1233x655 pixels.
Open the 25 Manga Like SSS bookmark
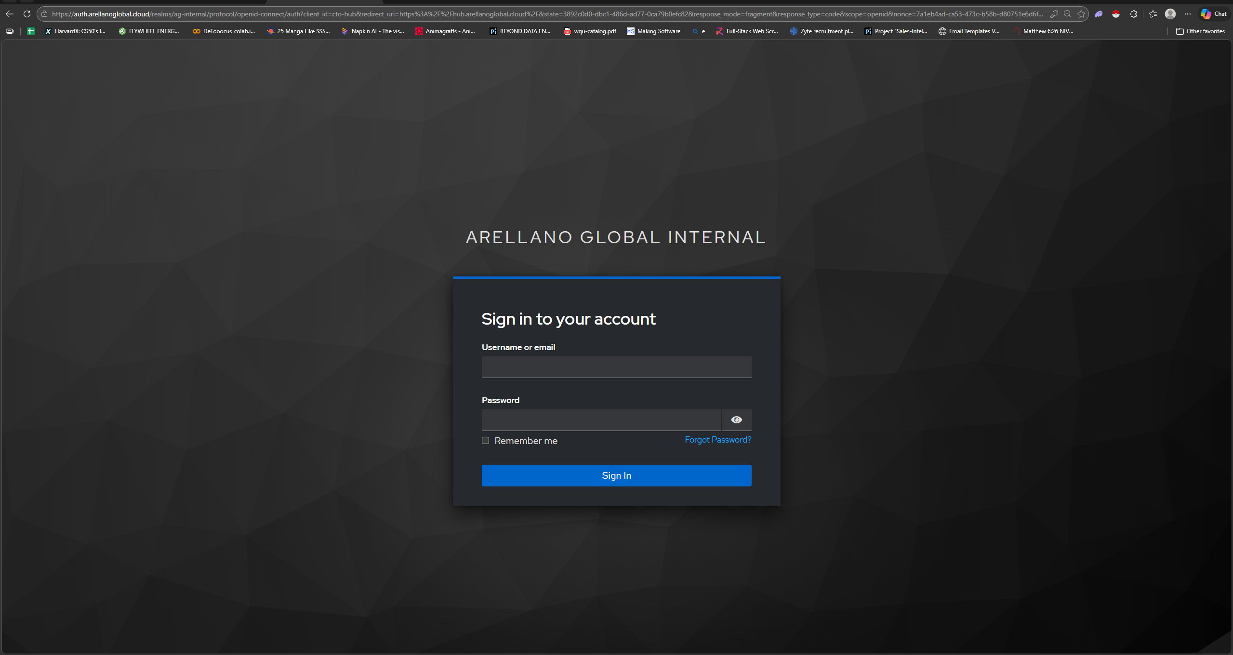298,31
